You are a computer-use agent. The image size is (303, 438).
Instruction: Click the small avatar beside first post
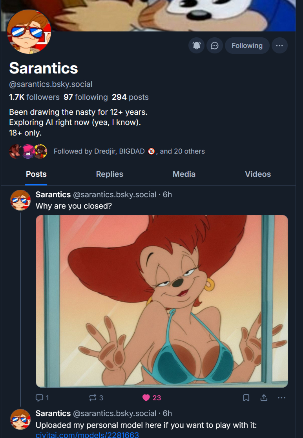click(20, 200)
